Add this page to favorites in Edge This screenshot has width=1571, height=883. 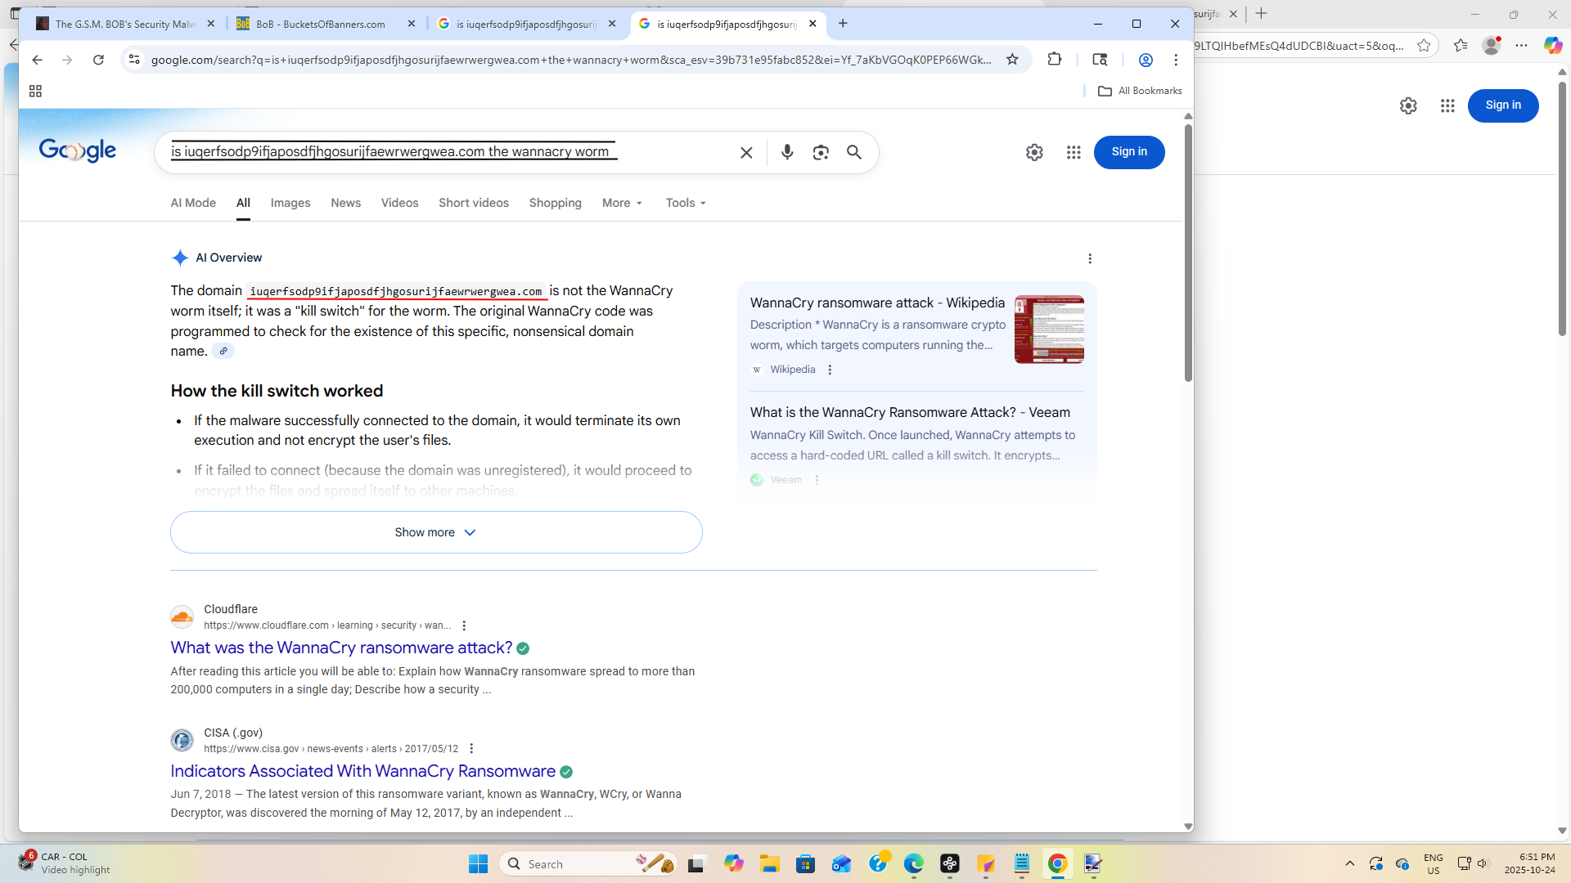click(1424, 46)
